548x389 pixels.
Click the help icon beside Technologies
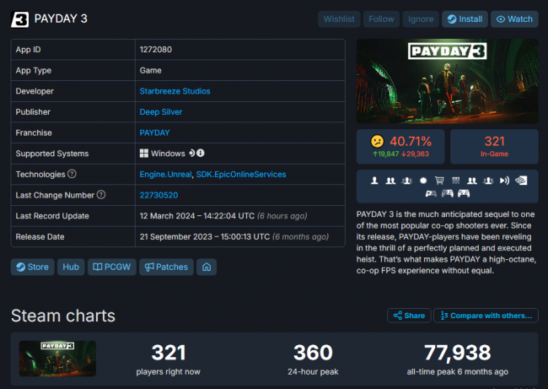point(72,174)
